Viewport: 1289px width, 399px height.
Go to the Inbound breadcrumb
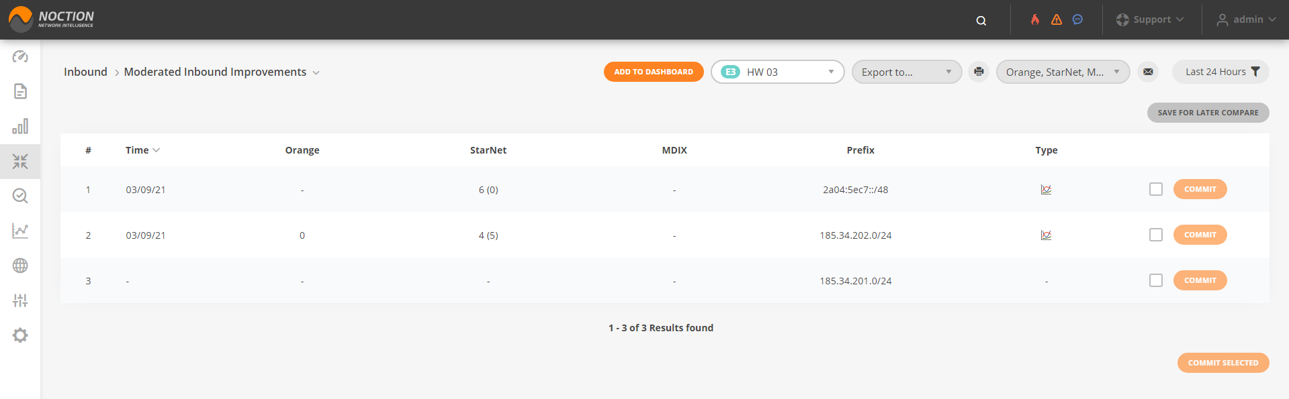(x=85, y=72)
